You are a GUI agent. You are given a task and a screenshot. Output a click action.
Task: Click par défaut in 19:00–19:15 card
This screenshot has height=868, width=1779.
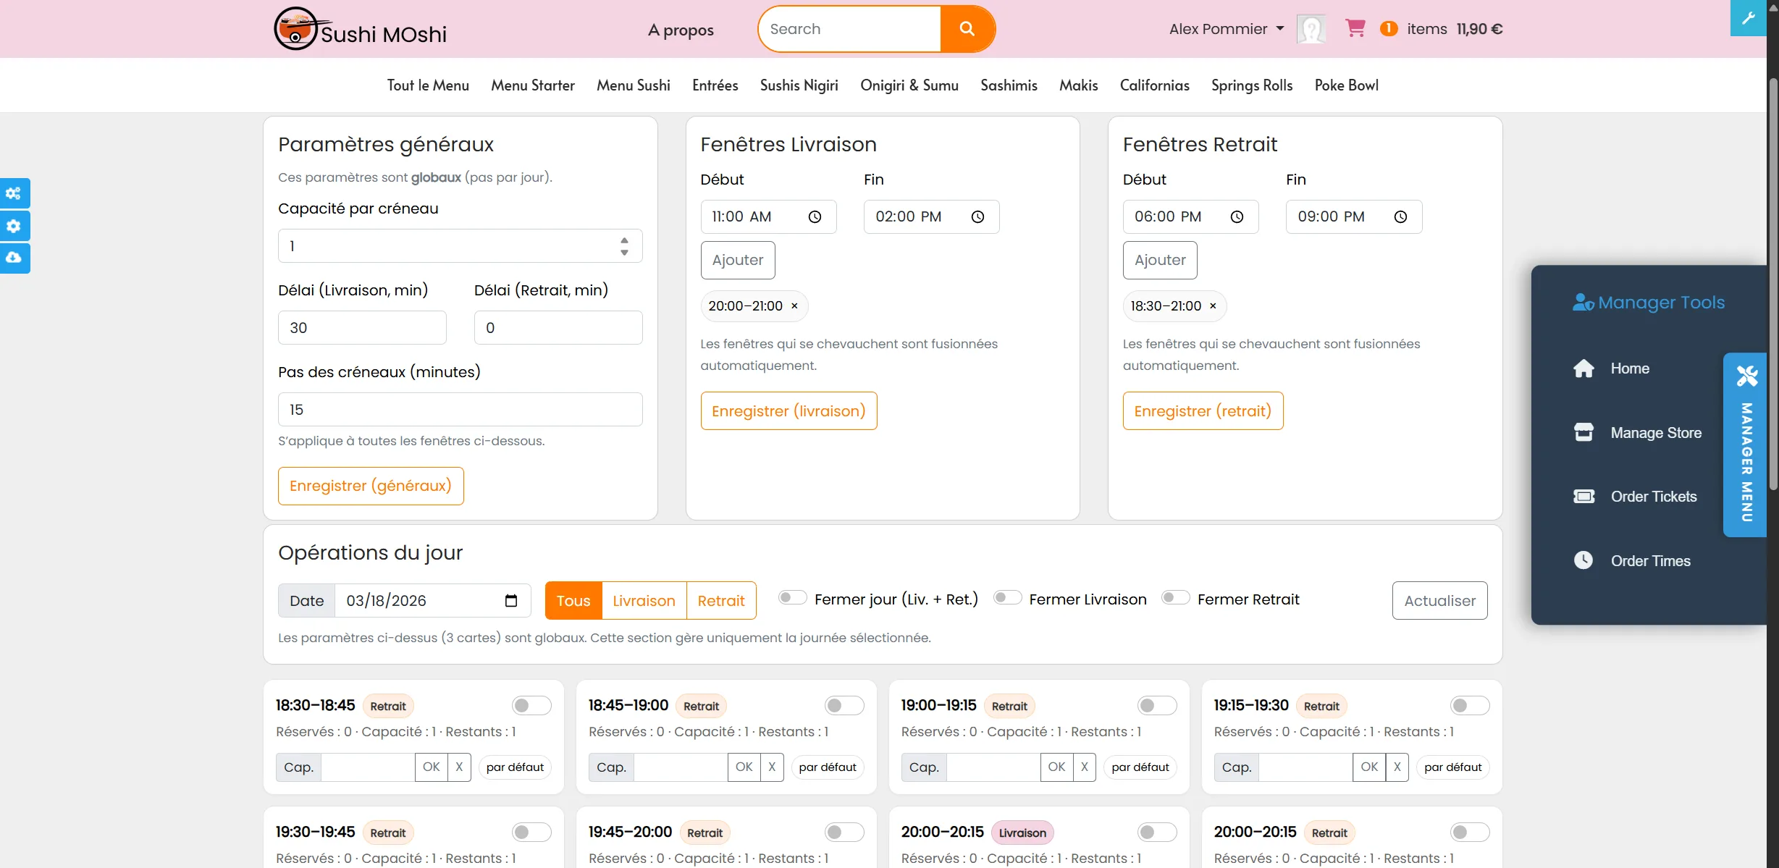pyautogui.click(x=1140, y=767)
